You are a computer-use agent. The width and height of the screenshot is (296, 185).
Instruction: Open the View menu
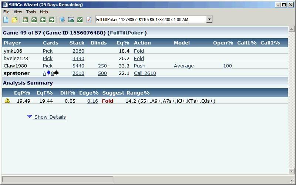tap(18, 12)
